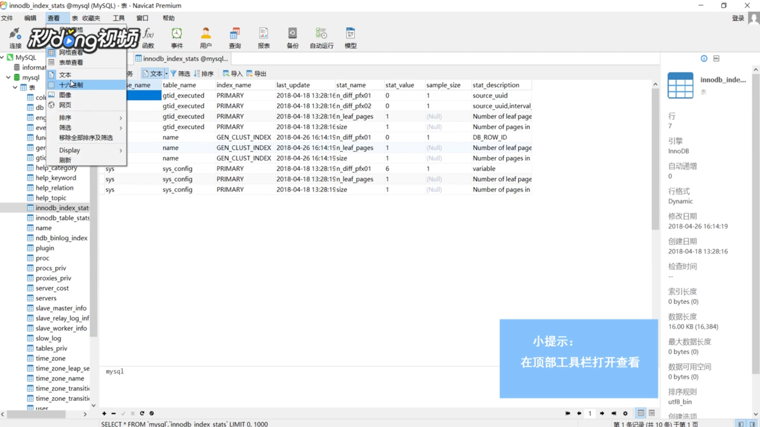
Task: Choose 表单查看 (form view) in the menu
Action: tap(86, 62)
